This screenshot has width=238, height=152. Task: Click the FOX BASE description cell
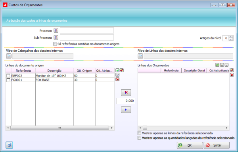(x=54, y=80)
